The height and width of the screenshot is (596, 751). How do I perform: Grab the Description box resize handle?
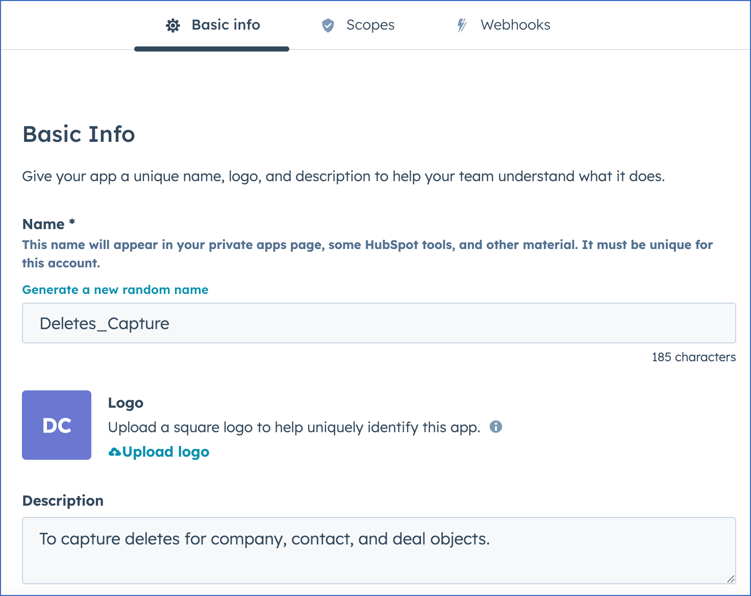(731, 579)
